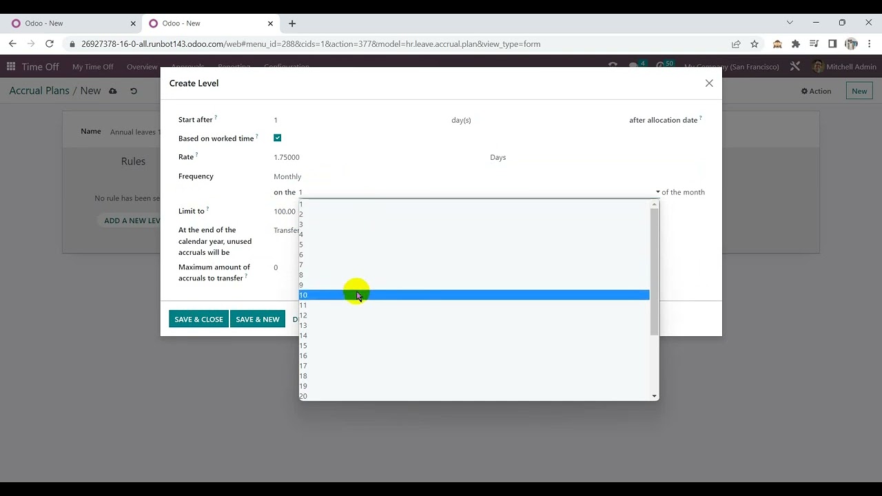Click the cloud save icon beside New
The width and height of the screenshot is (882, 496).
pos(113,91)
